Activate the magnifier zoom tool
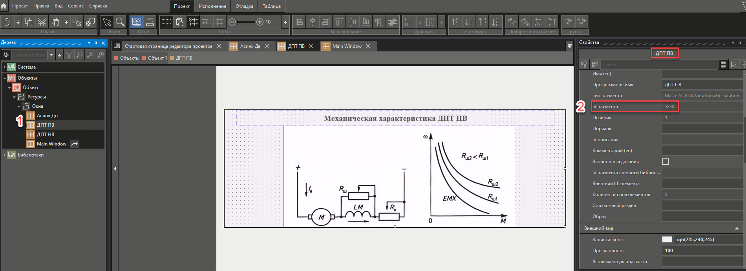The height and width of the screenshot is (271, 746). click(x=120, y=22)
